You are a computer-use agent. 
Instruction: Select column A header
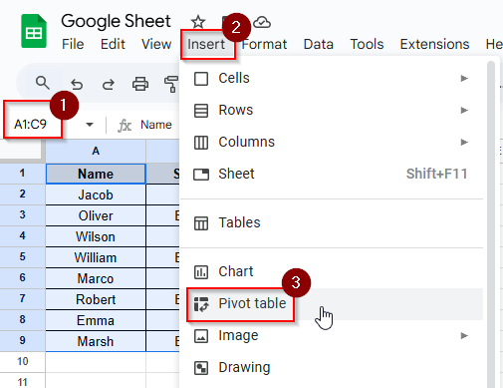pos(96,151)
